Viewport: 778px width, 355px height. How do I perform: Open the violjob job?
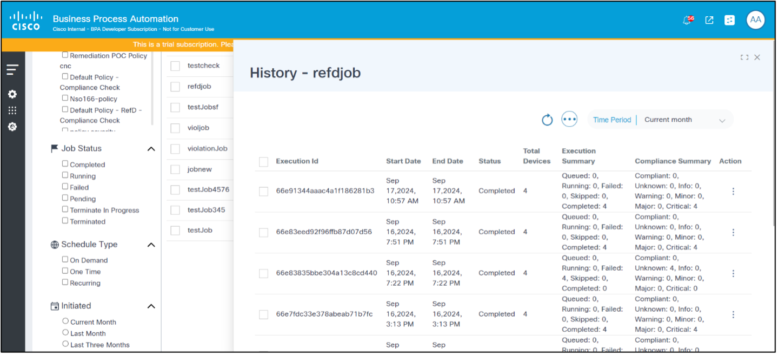[198, 128]
